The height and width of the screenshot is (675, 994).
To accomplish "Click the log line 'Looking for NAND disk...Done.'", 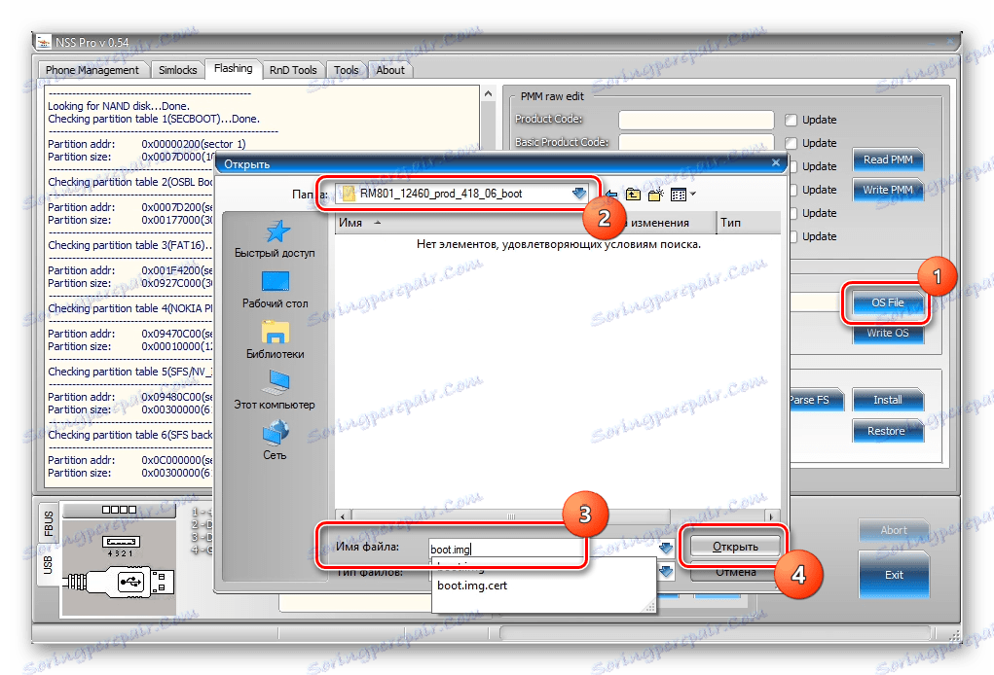I will [x=119, y=106].
